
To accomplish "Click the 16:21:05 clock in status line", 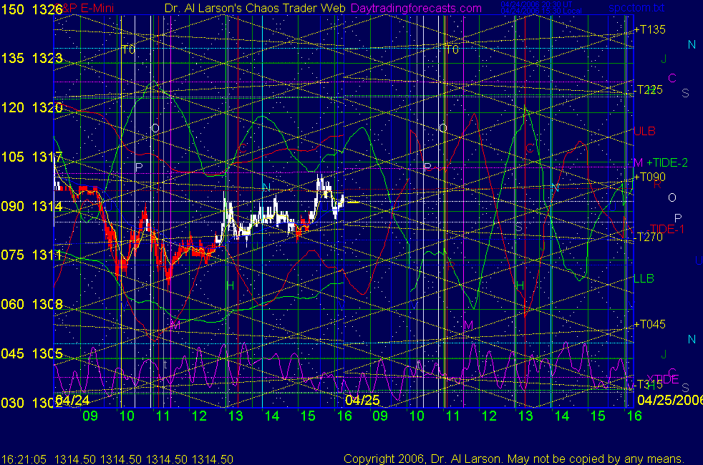I will [x=24, y=459].
